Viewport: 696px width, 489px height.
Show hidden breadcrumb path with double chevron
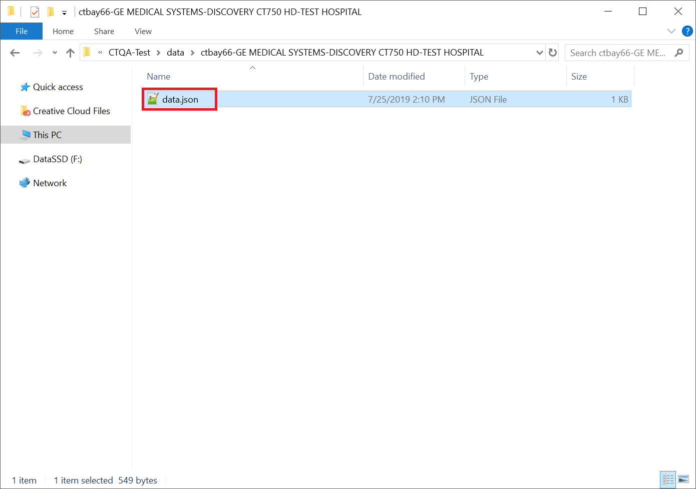tap(100, 53)
